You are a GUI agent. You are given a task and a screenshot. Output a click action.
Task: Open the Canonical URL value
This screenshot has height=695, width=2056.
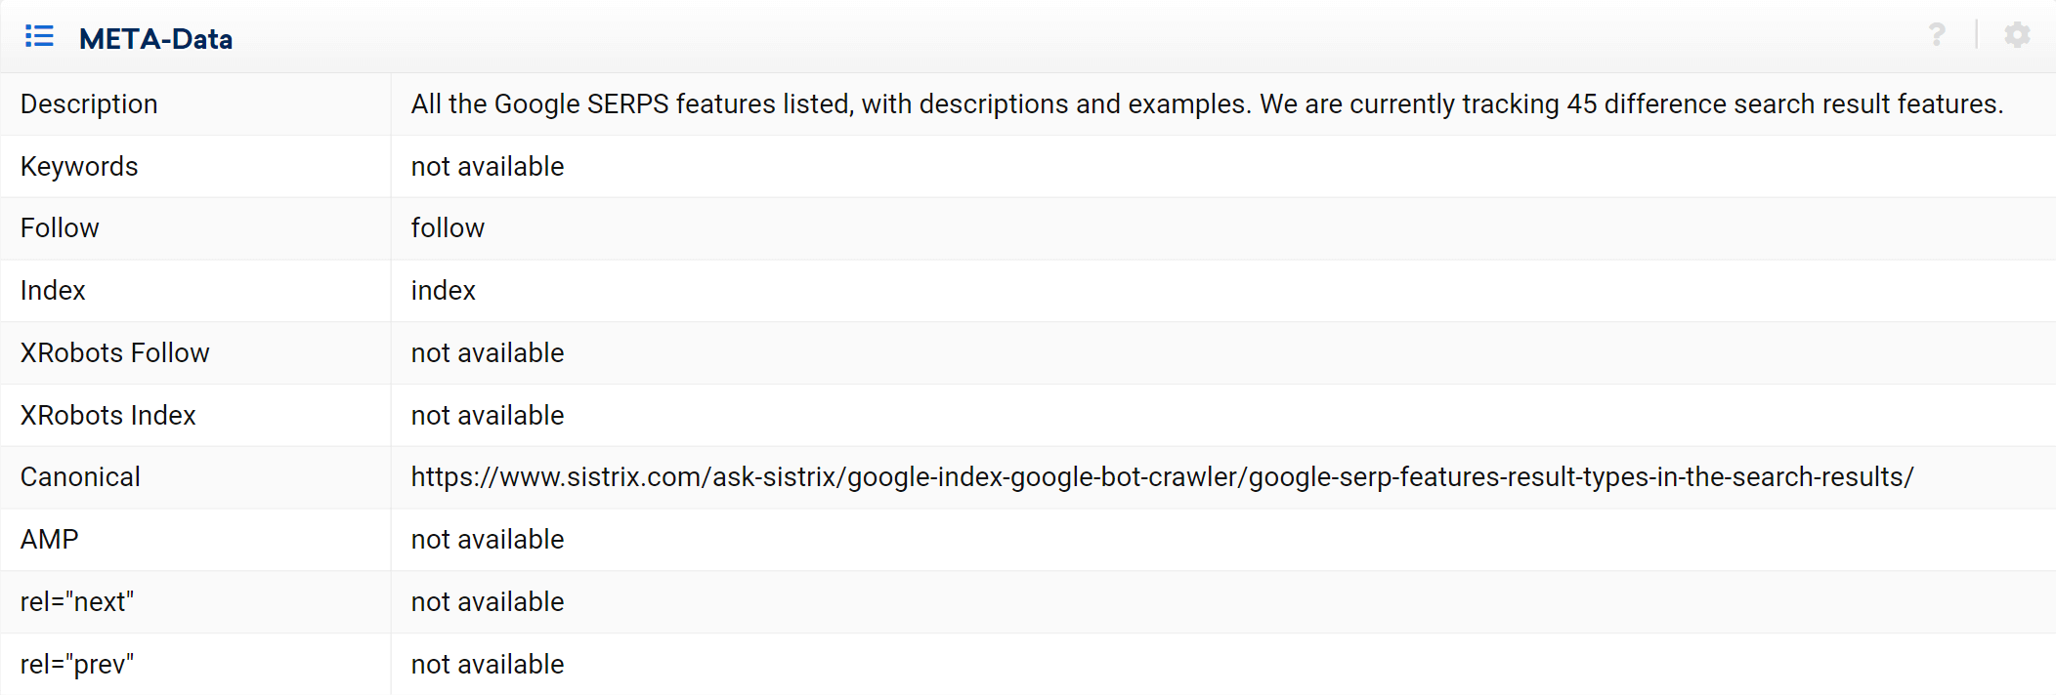(1162, 477)
